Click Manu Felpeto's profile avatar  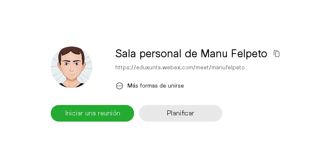click(x=72, y=67)
